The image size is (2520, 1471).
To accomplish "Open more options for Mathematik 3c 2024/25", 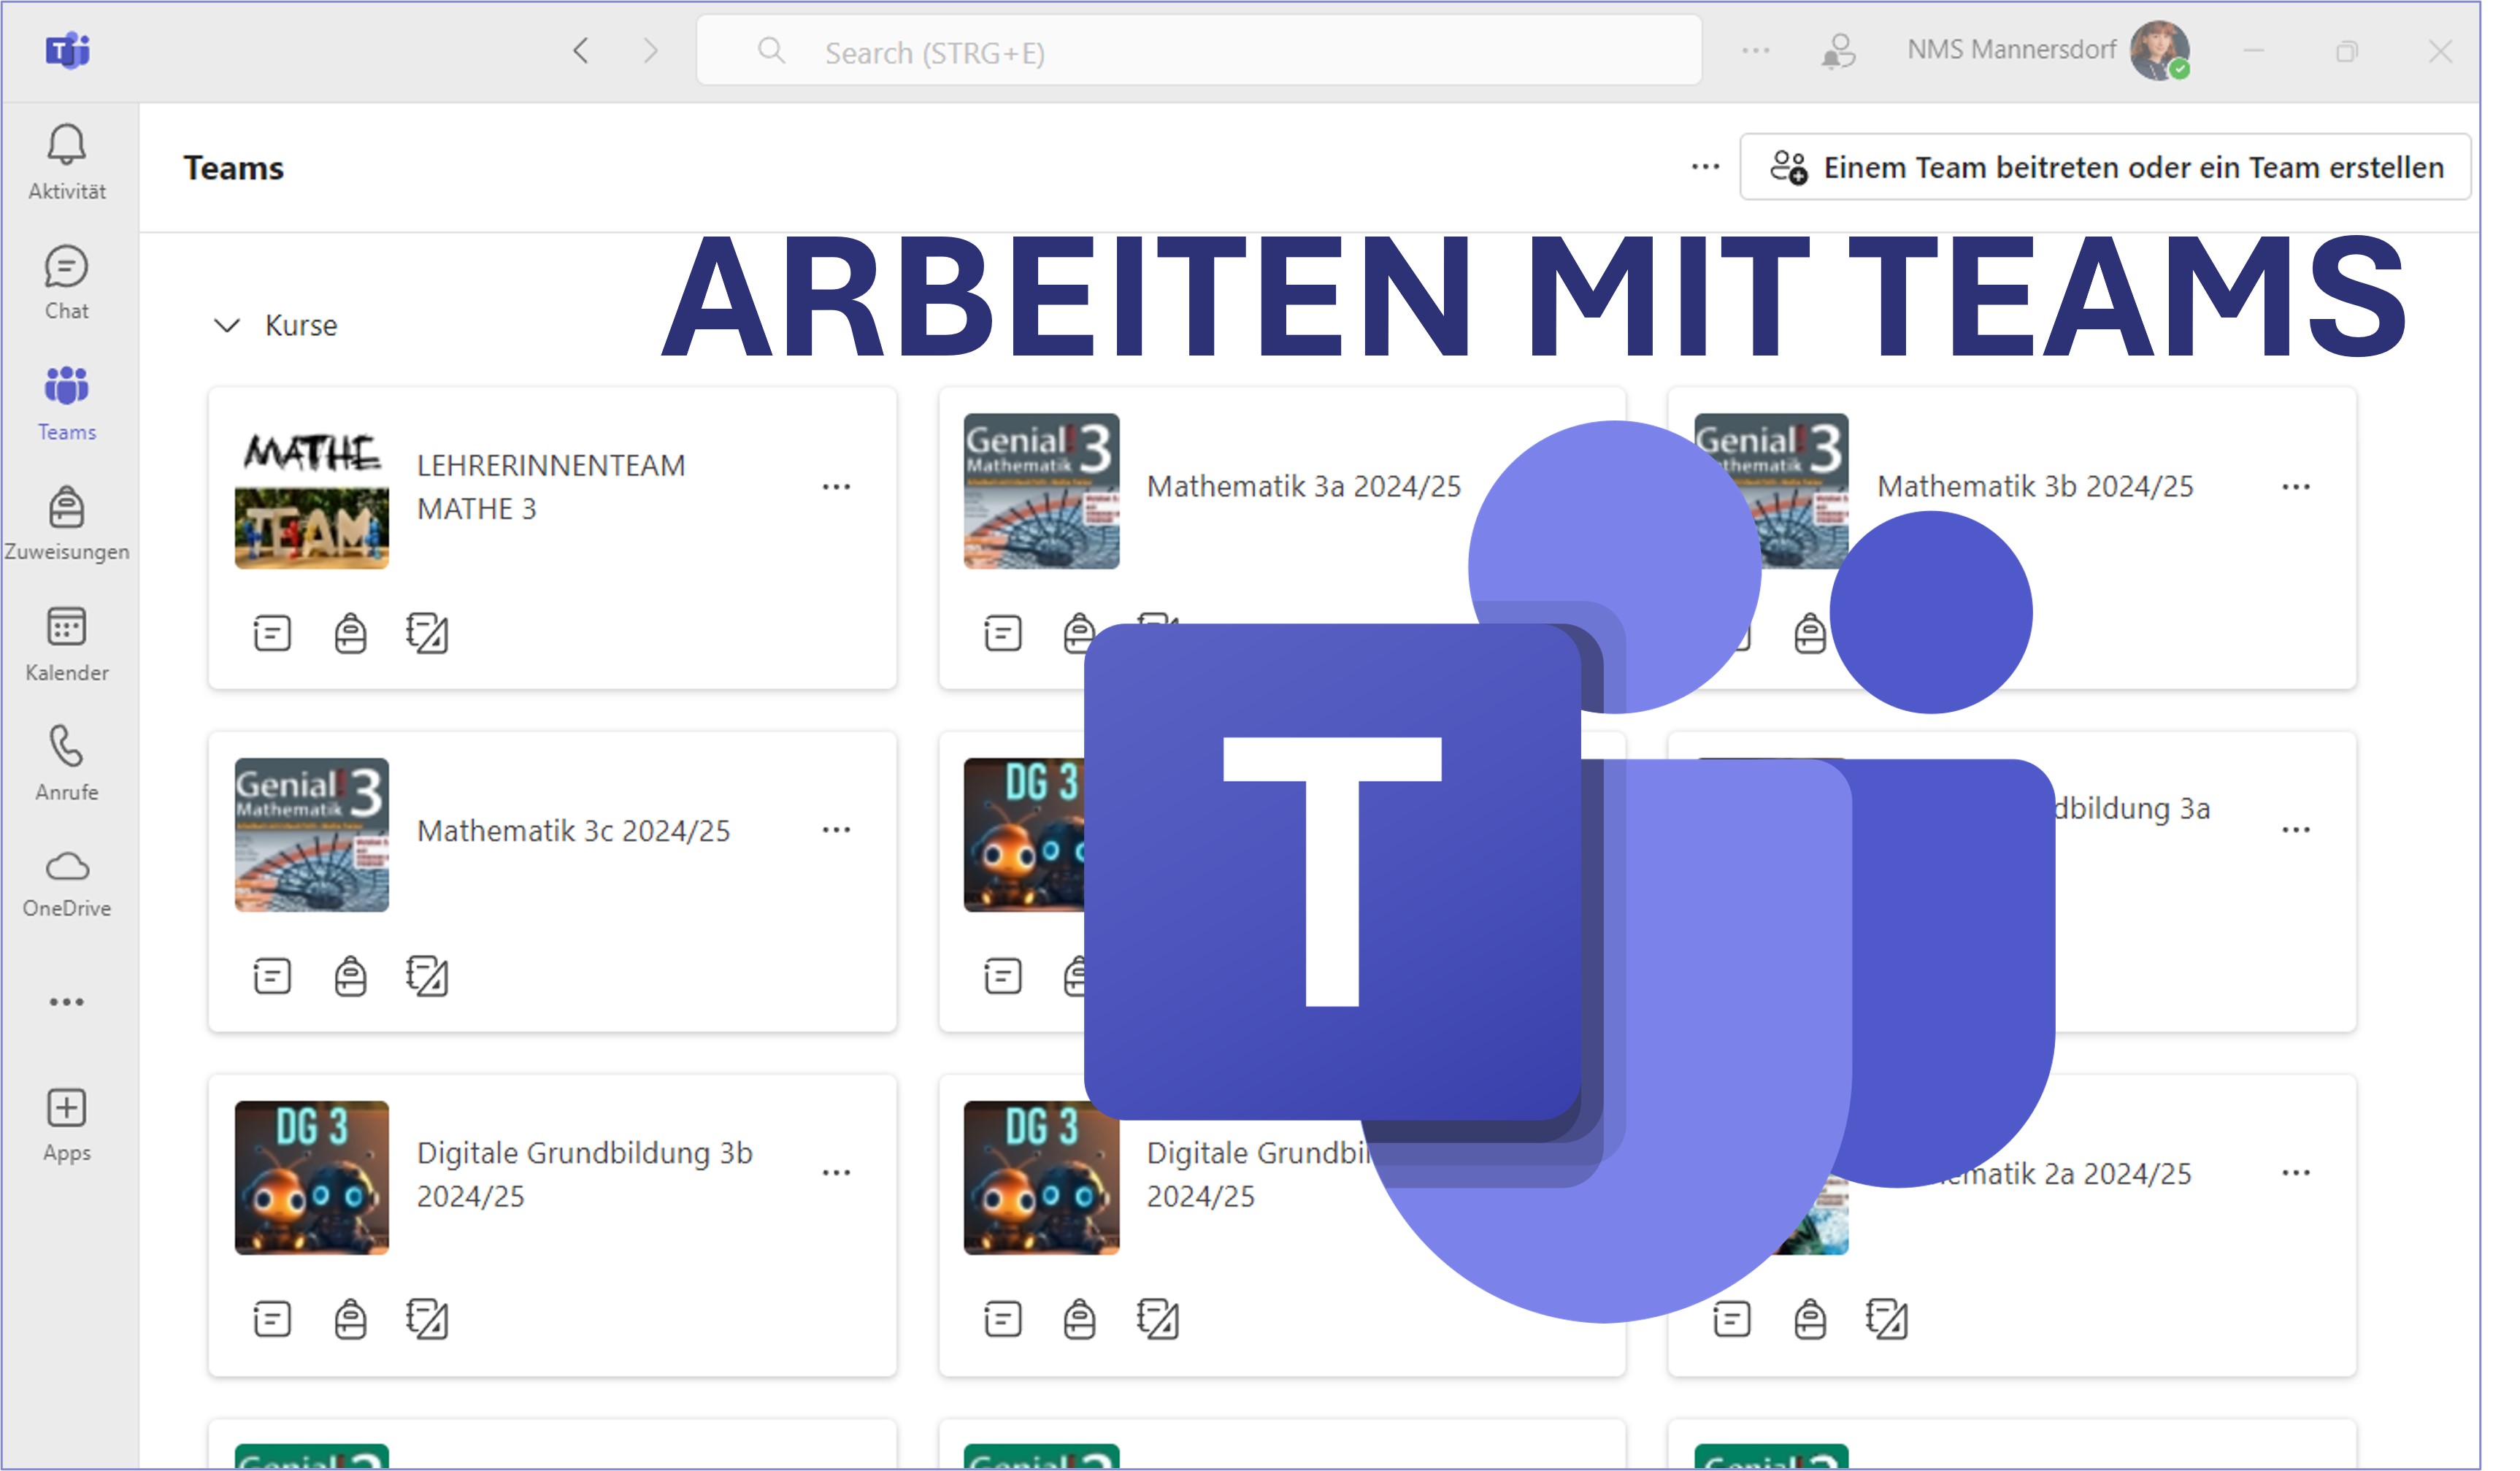I will tap(837, 830).
